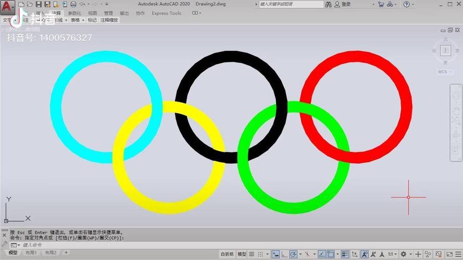Open the Autodesk App Store cart icon
The image size is (463, 260).
click(x=381, y=5)
